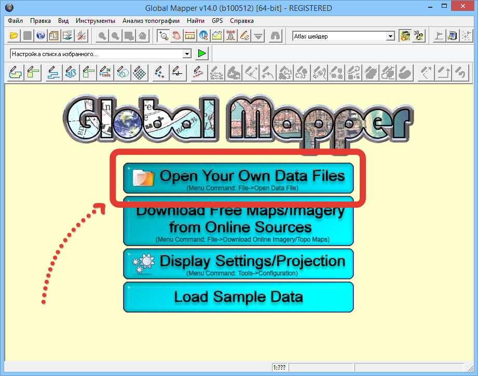This screenshot has height=376, width=478.
Task: Open the online data download globe icon
Action: 41,36
